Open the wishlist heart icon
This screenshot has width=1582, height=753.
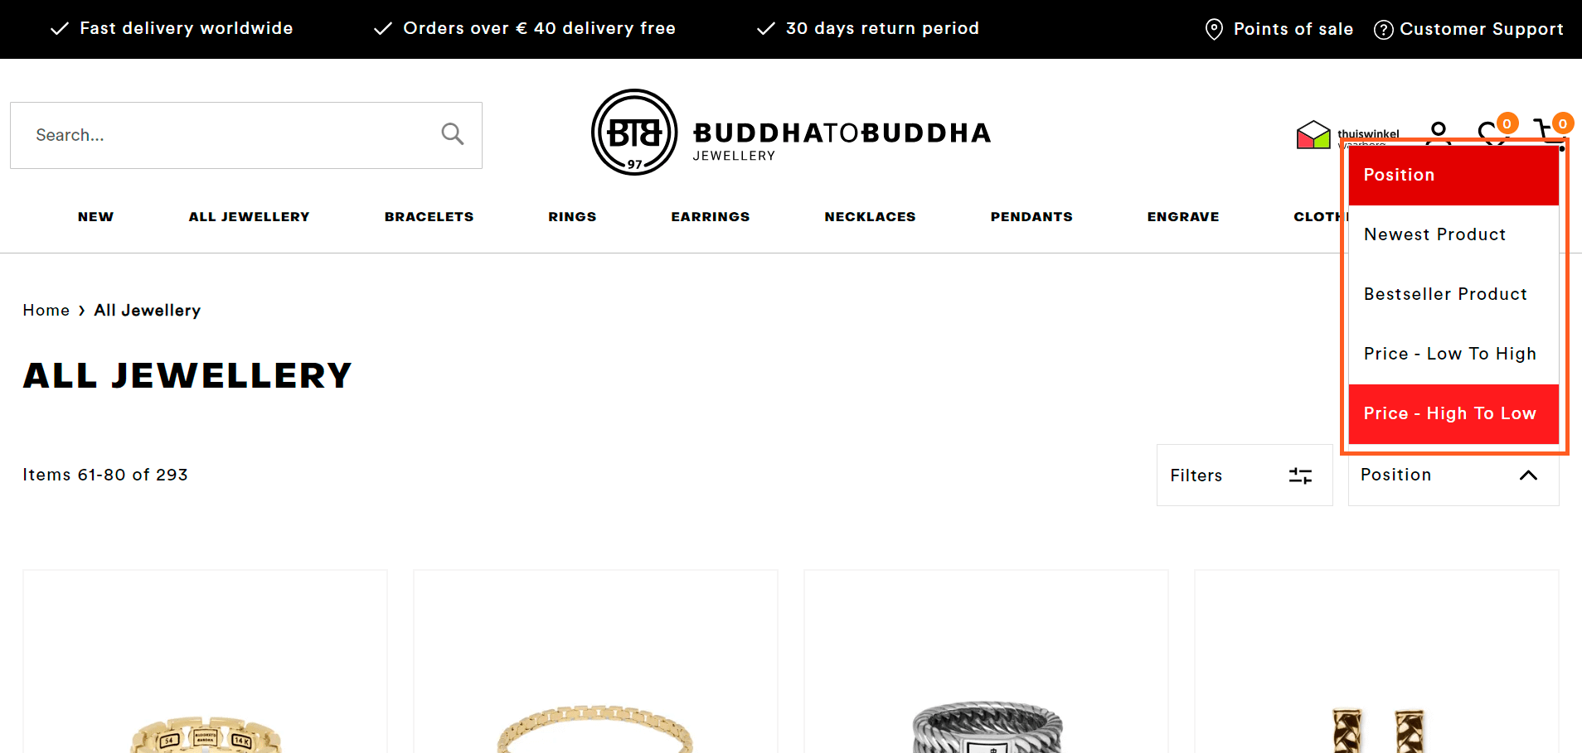point(1492,132)
